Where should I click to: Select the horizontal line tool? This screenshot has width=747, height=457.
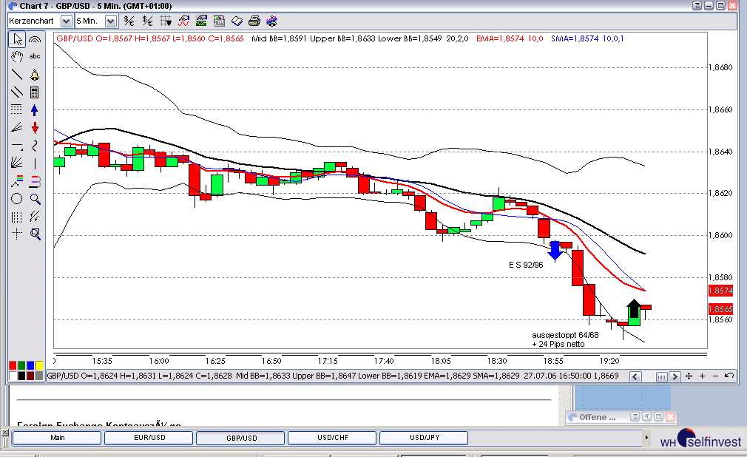[17, 146]
